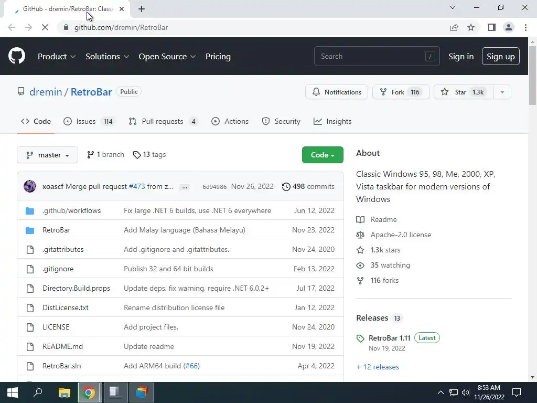Click the volume speaker tray icon
The height and width of the screenshot is (403, 537).
coord(466,393)
